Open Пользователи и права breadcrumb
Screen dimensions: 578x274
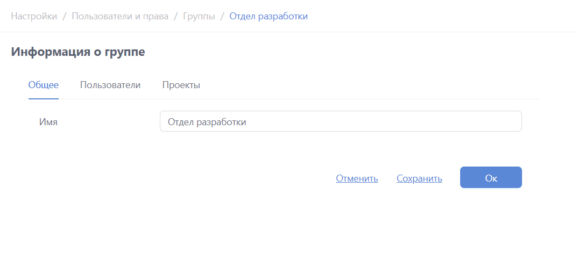pyautogui.click(x=120, y=16)
